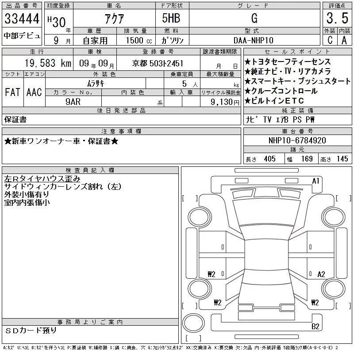Select the model code DAA-NHP10
Image resolution: width=354 pixels, height=354 pixels.
pos(254,40)
